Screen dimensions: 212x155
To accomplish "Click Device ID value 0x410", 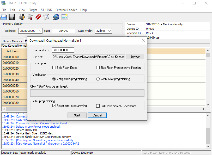I will (150, 29).
